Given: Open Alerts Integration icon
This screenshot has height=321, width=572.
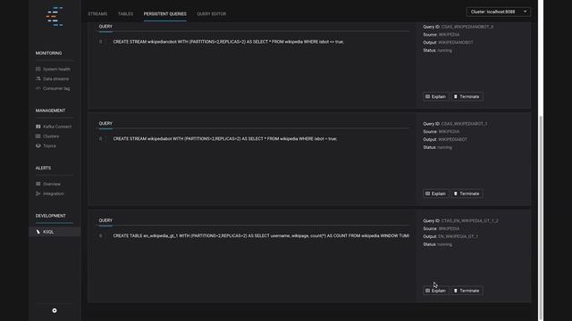Looking at the screenshot, I should coord(38,193).
